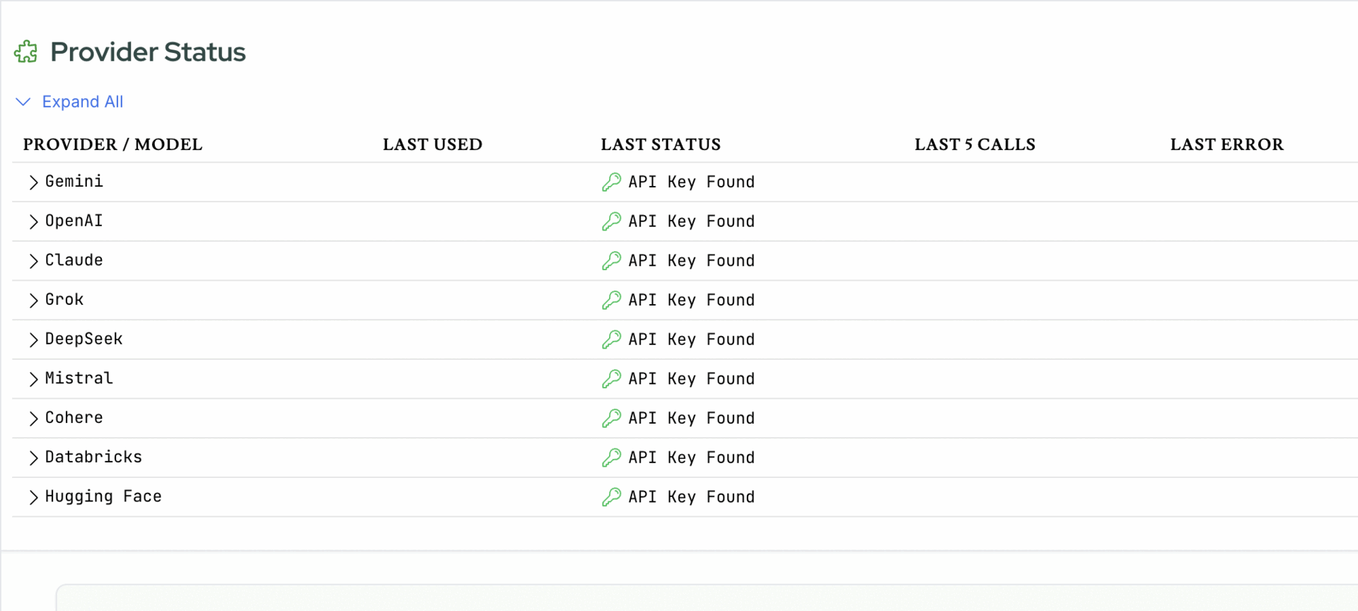The image size is (1358, 611).
Task: Click API Key Found text for Cohere
Action: [x=692, y=419]
